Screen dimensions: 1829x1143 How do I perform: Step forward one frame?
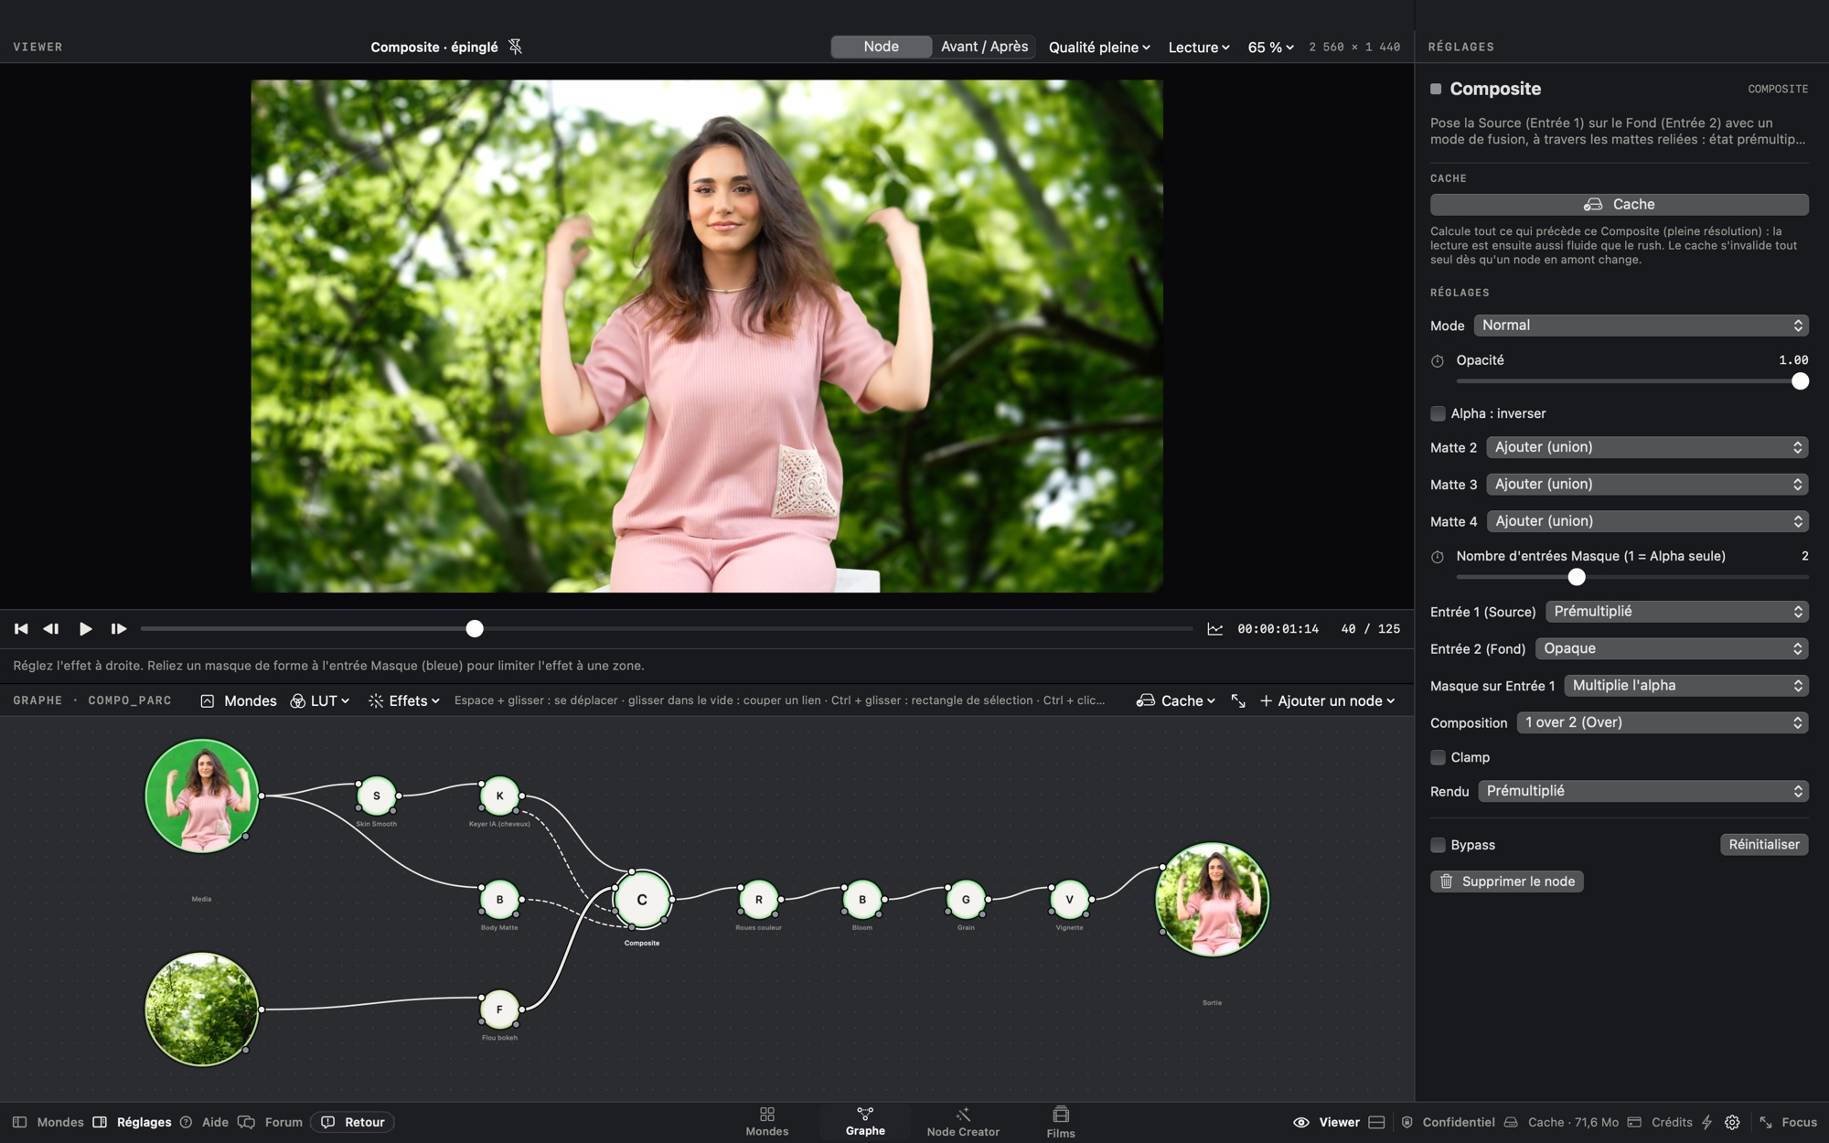[119, 629]
